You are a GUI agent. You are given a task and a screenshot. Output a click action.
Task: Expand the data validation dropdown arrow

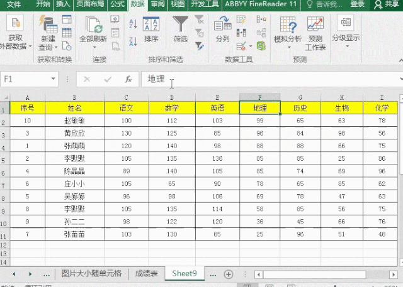point(251,46)
